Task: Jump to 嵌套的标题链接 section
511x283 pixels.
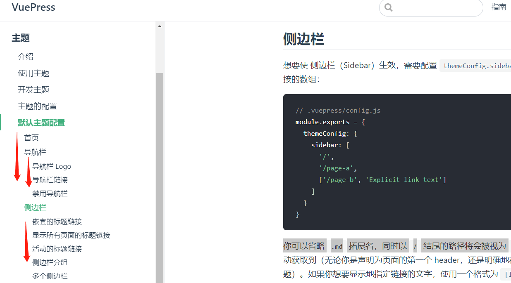Action: (57, 222)
